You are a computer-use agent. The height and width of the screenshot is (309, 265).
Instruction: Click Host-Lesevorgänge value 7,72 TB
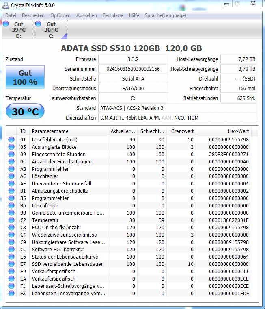pyautogui.click(x=239, y=59)
